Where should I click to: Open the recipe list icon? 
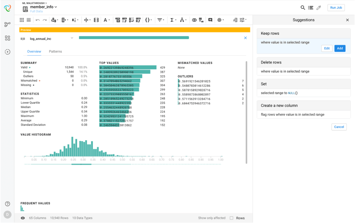tap(311, 8)
